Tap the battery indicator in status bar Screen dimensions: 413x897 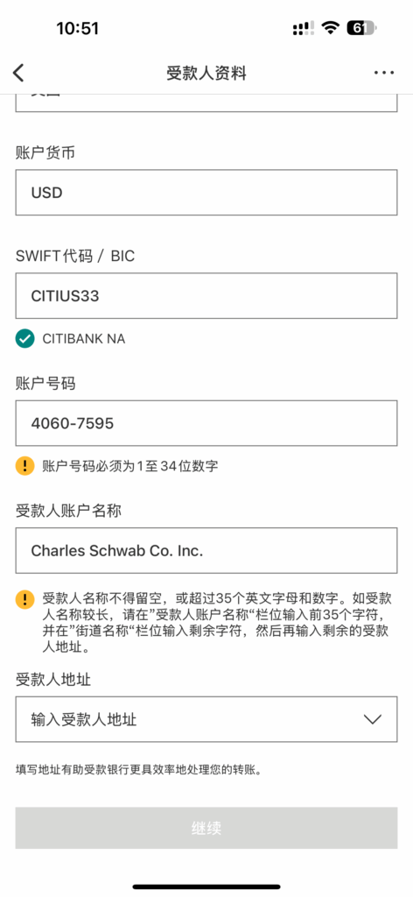[x=361, y=27]
